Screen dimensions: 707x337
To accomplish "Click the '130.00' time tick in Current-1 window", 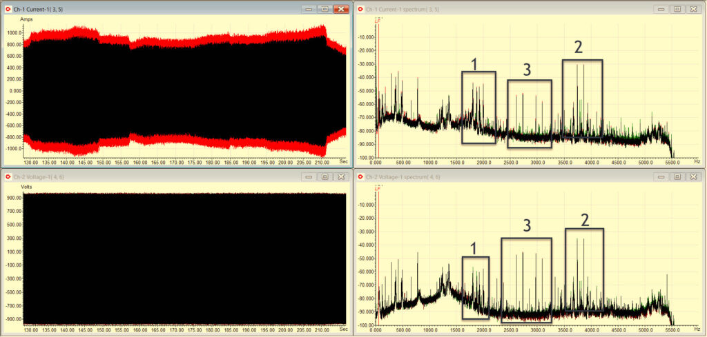I will [31, 162].
